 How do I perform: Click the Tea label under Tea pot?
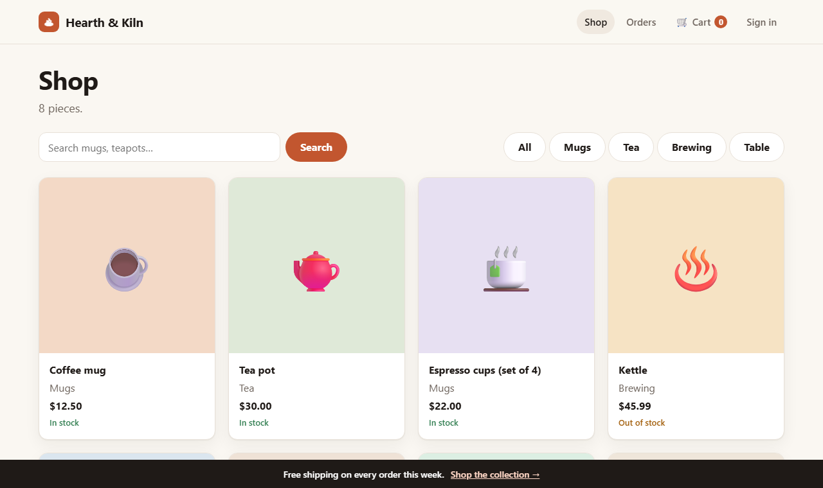tap(247, 388)
